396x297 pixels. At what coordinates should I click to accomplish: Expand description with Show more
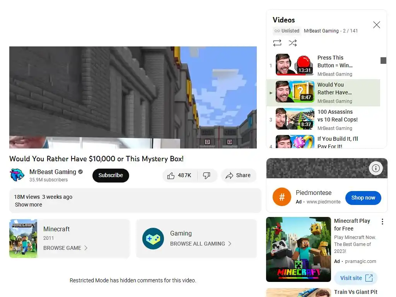tap(29, 205)
